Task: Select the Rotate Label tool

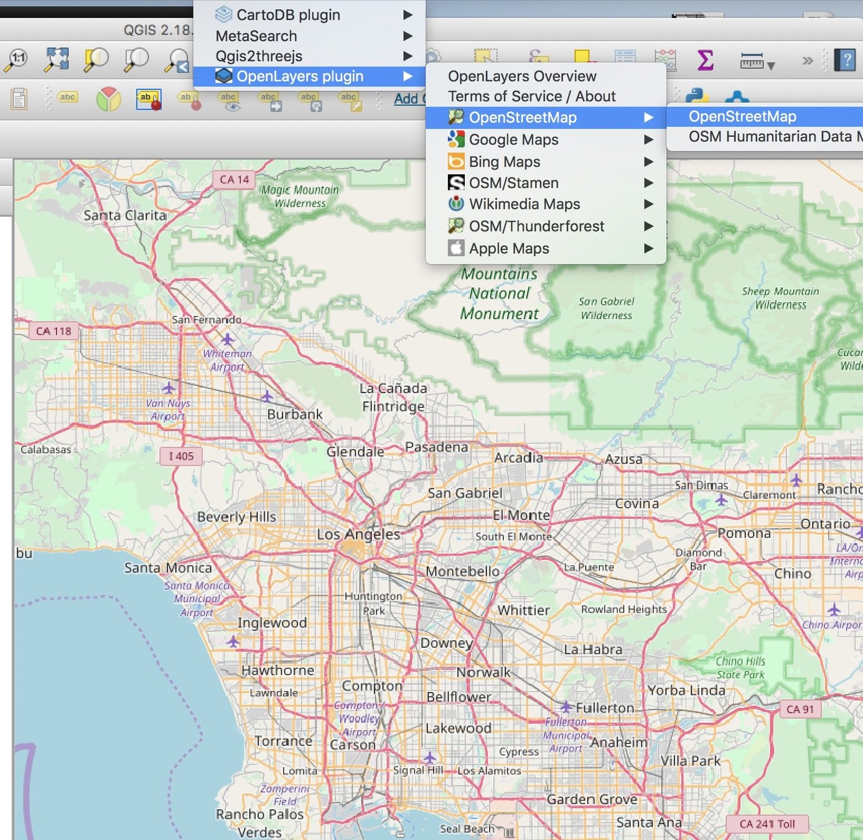Action: pos(310,101)
